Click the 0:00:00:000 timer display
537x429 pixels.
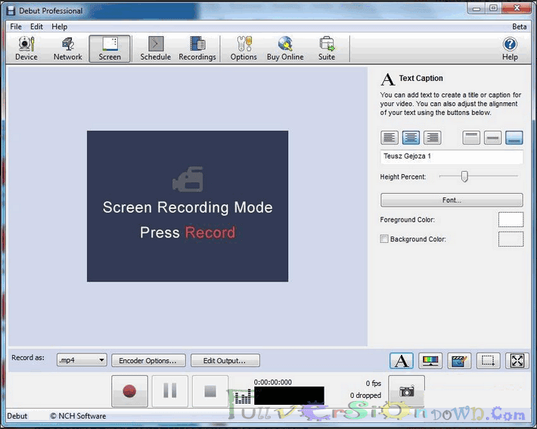(272, 382)
